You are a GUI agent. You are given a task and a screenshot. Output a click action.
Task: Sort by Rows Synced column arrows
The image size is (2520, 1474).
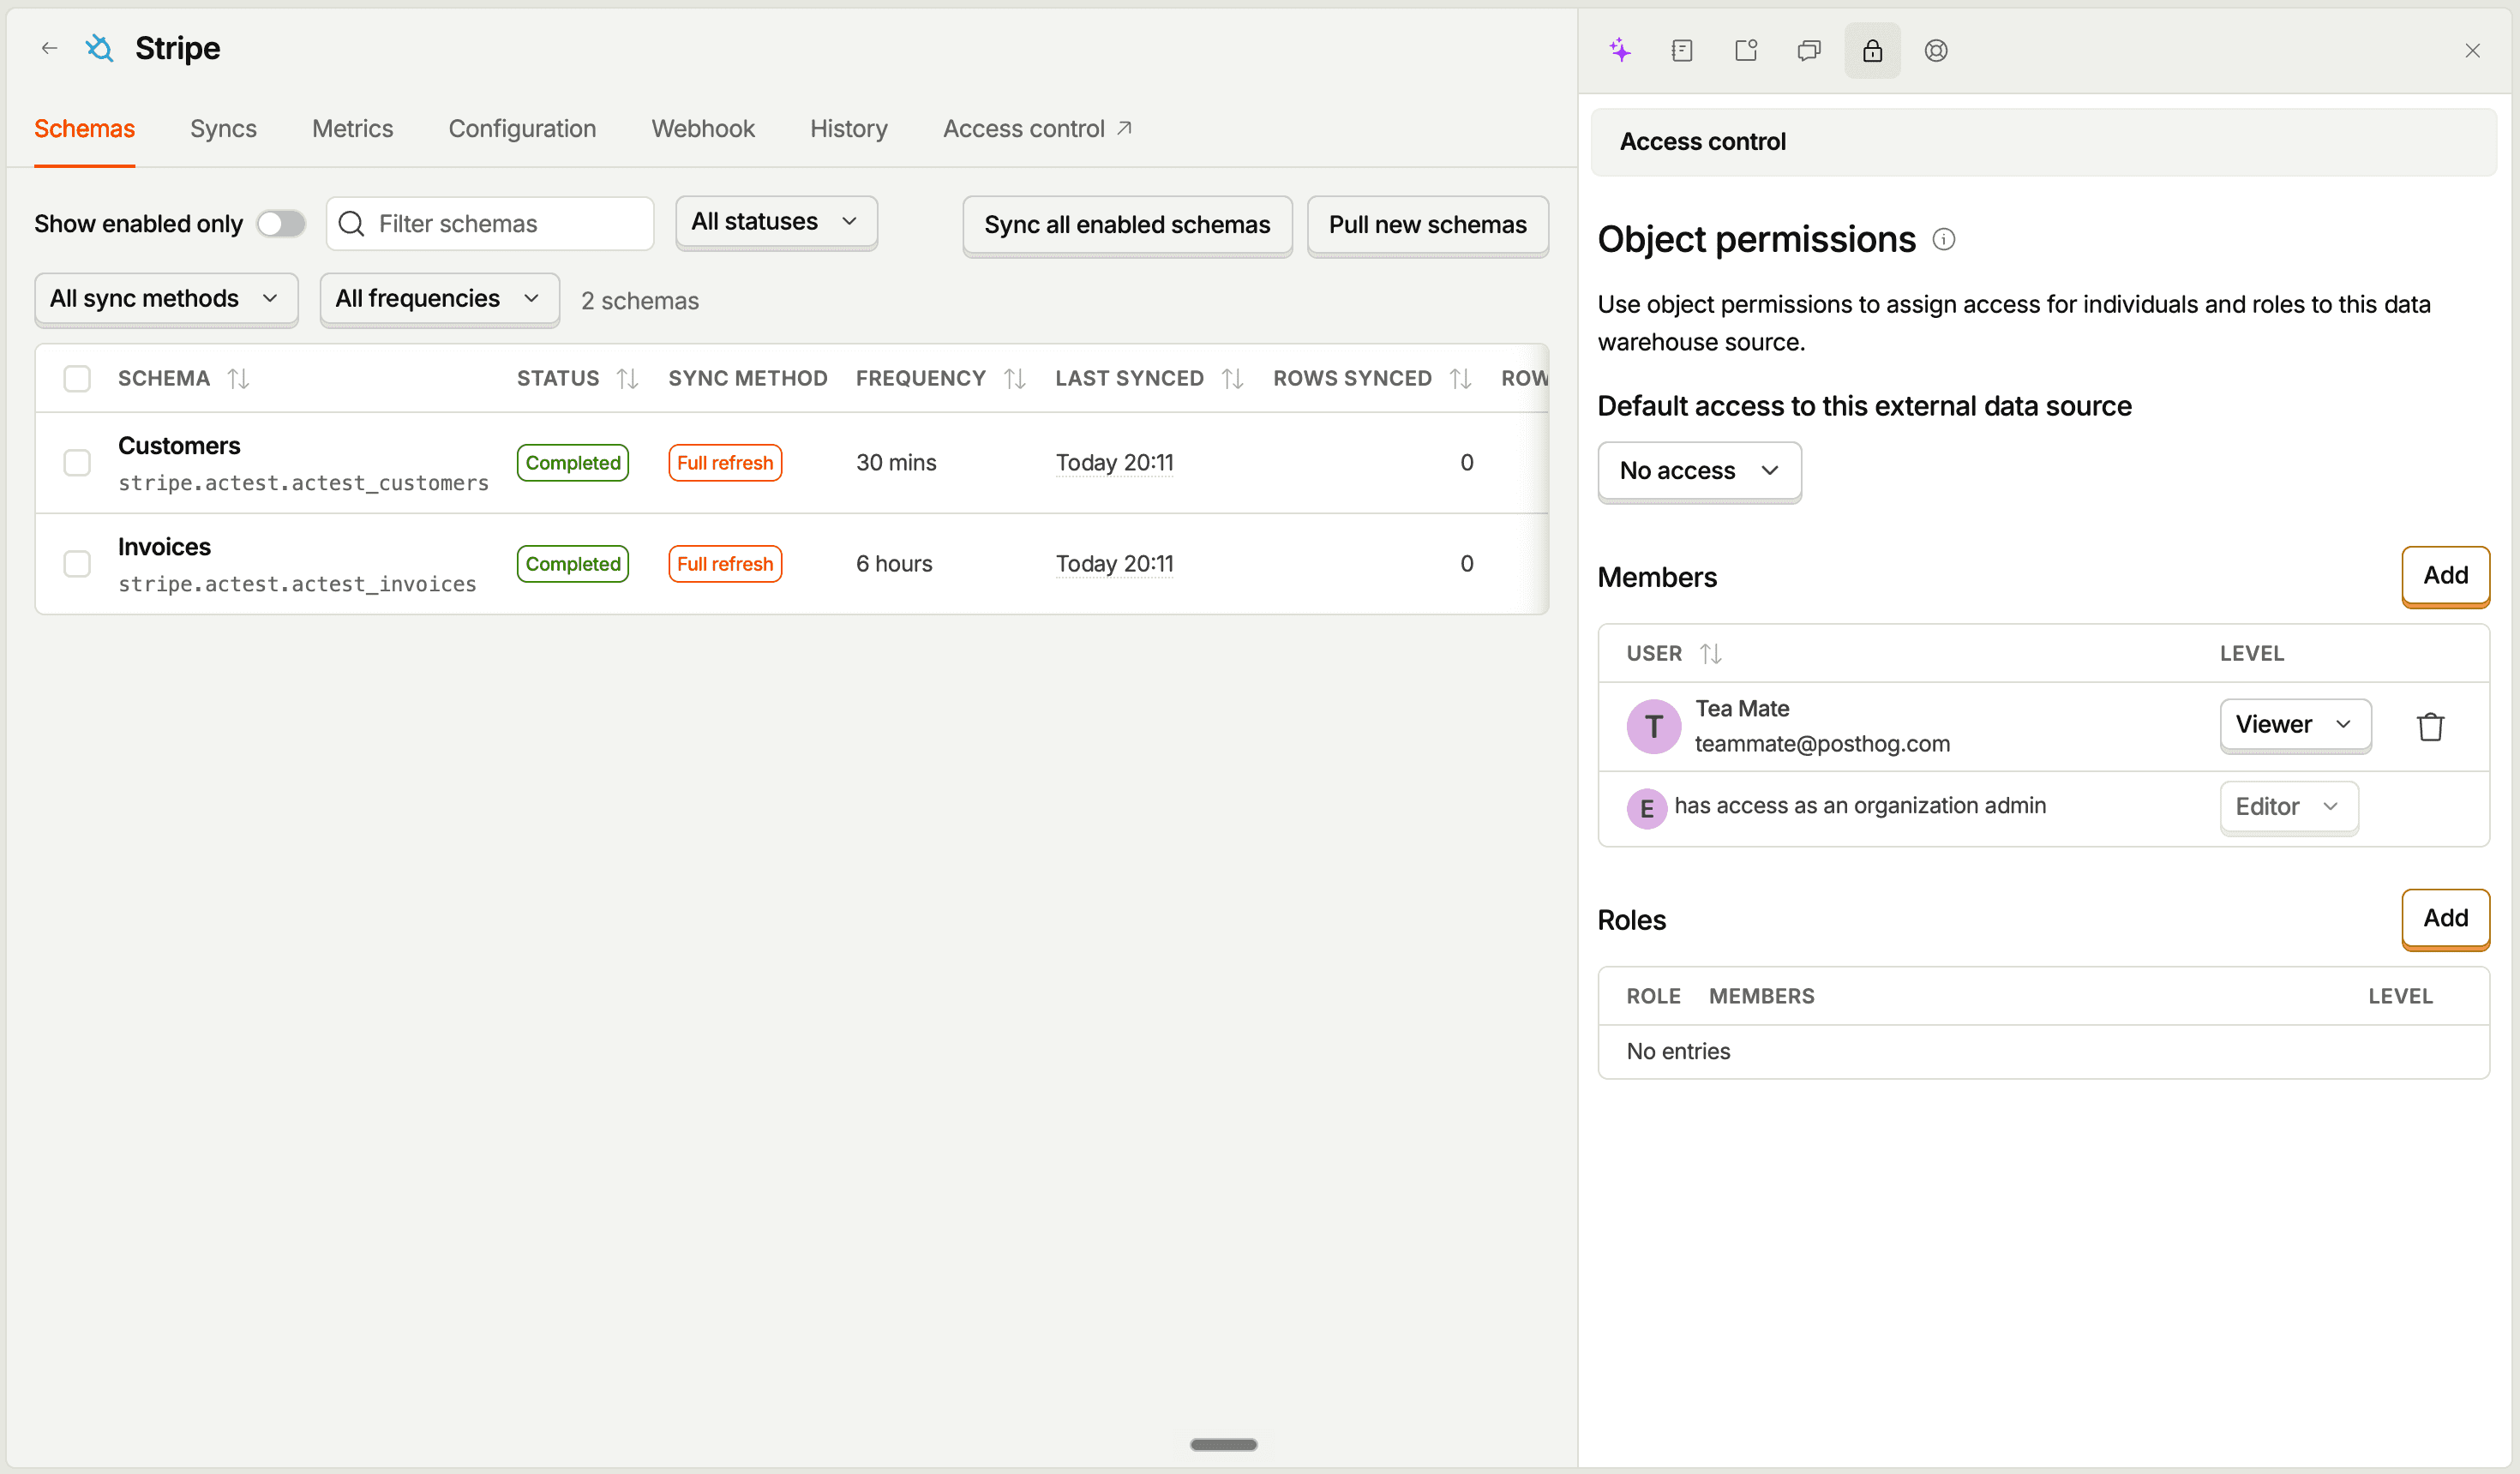[x=1460, y=378]
